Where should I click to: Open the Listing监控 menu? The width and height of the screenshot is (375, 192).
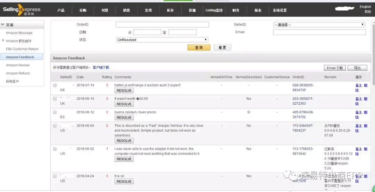click(x=214, y=10)
